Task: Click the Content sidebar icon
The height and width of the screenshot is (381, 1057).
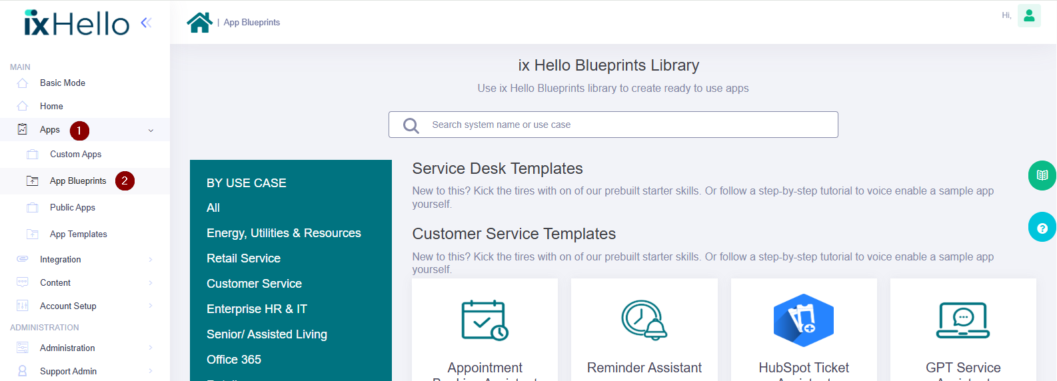Action: [x=23, y=282]
